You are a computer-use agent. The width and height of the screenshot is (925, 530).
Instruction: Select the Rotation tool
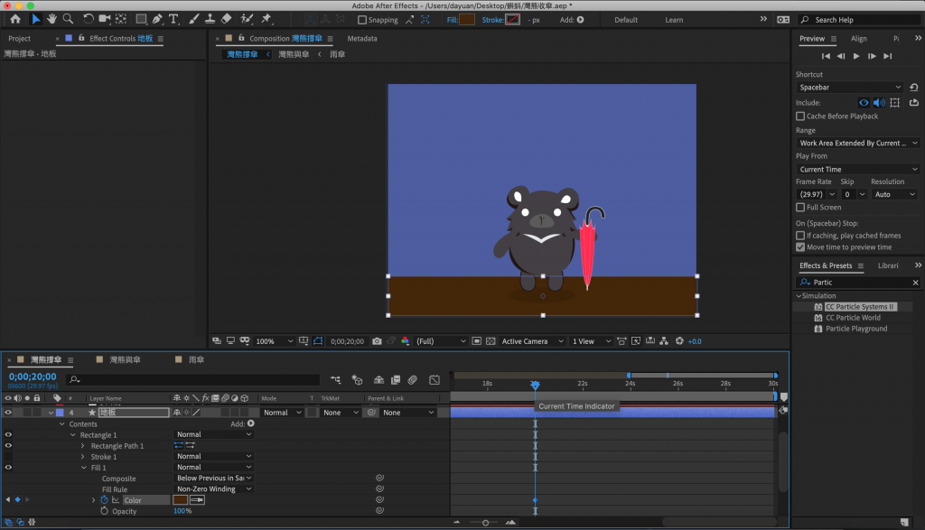[x=88, y=20]
